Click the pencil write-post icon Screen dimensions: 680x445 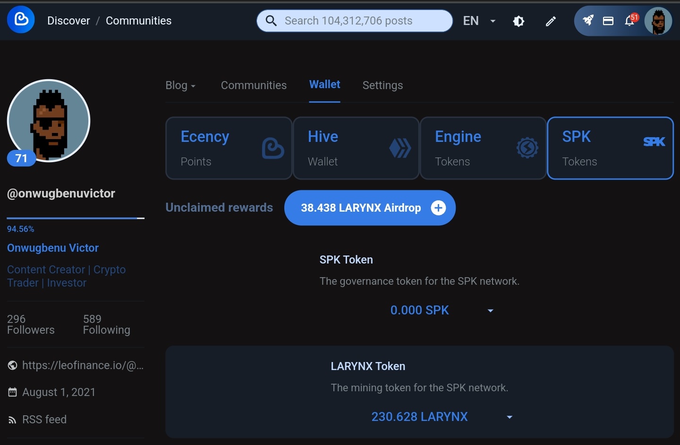(x=551, y=21)
